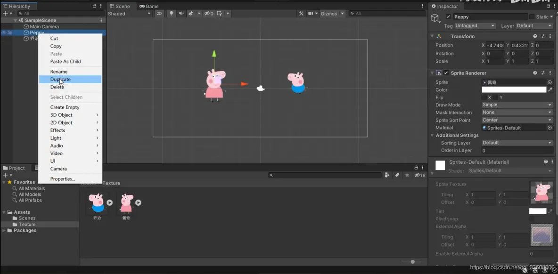558x274 pixels.
Task: Open Sprites-Default material help icon
Action: point(546,161)
